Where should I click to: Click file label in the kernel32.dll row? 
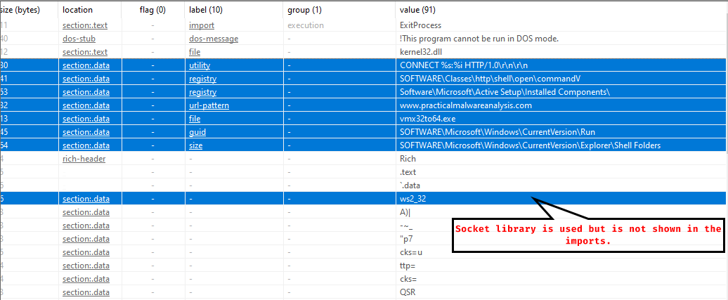(x=195, y=52)
